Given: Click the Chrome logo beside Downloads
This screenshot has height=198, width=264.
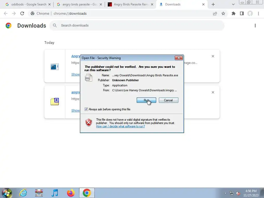Looking at the screenshot, I should [9, 26].
